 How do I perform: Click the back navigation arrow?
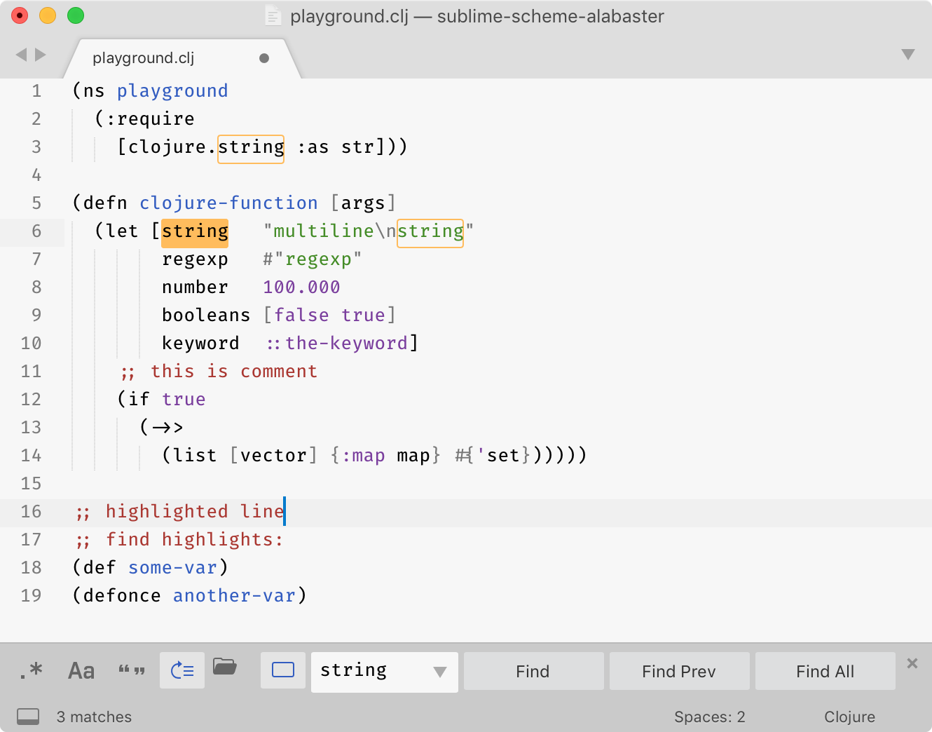pos(20,54)
